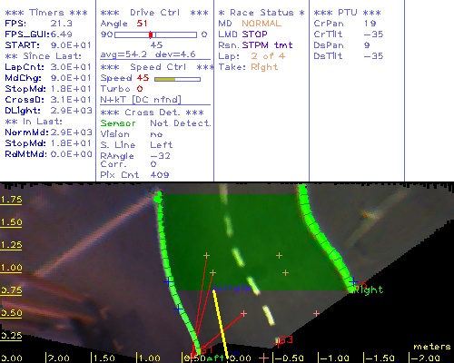Viewport: 454px width, 363px height.
Task: Click the -1.00 horizontal axis label
Action: pyautogui.click(x=335, y=358)
